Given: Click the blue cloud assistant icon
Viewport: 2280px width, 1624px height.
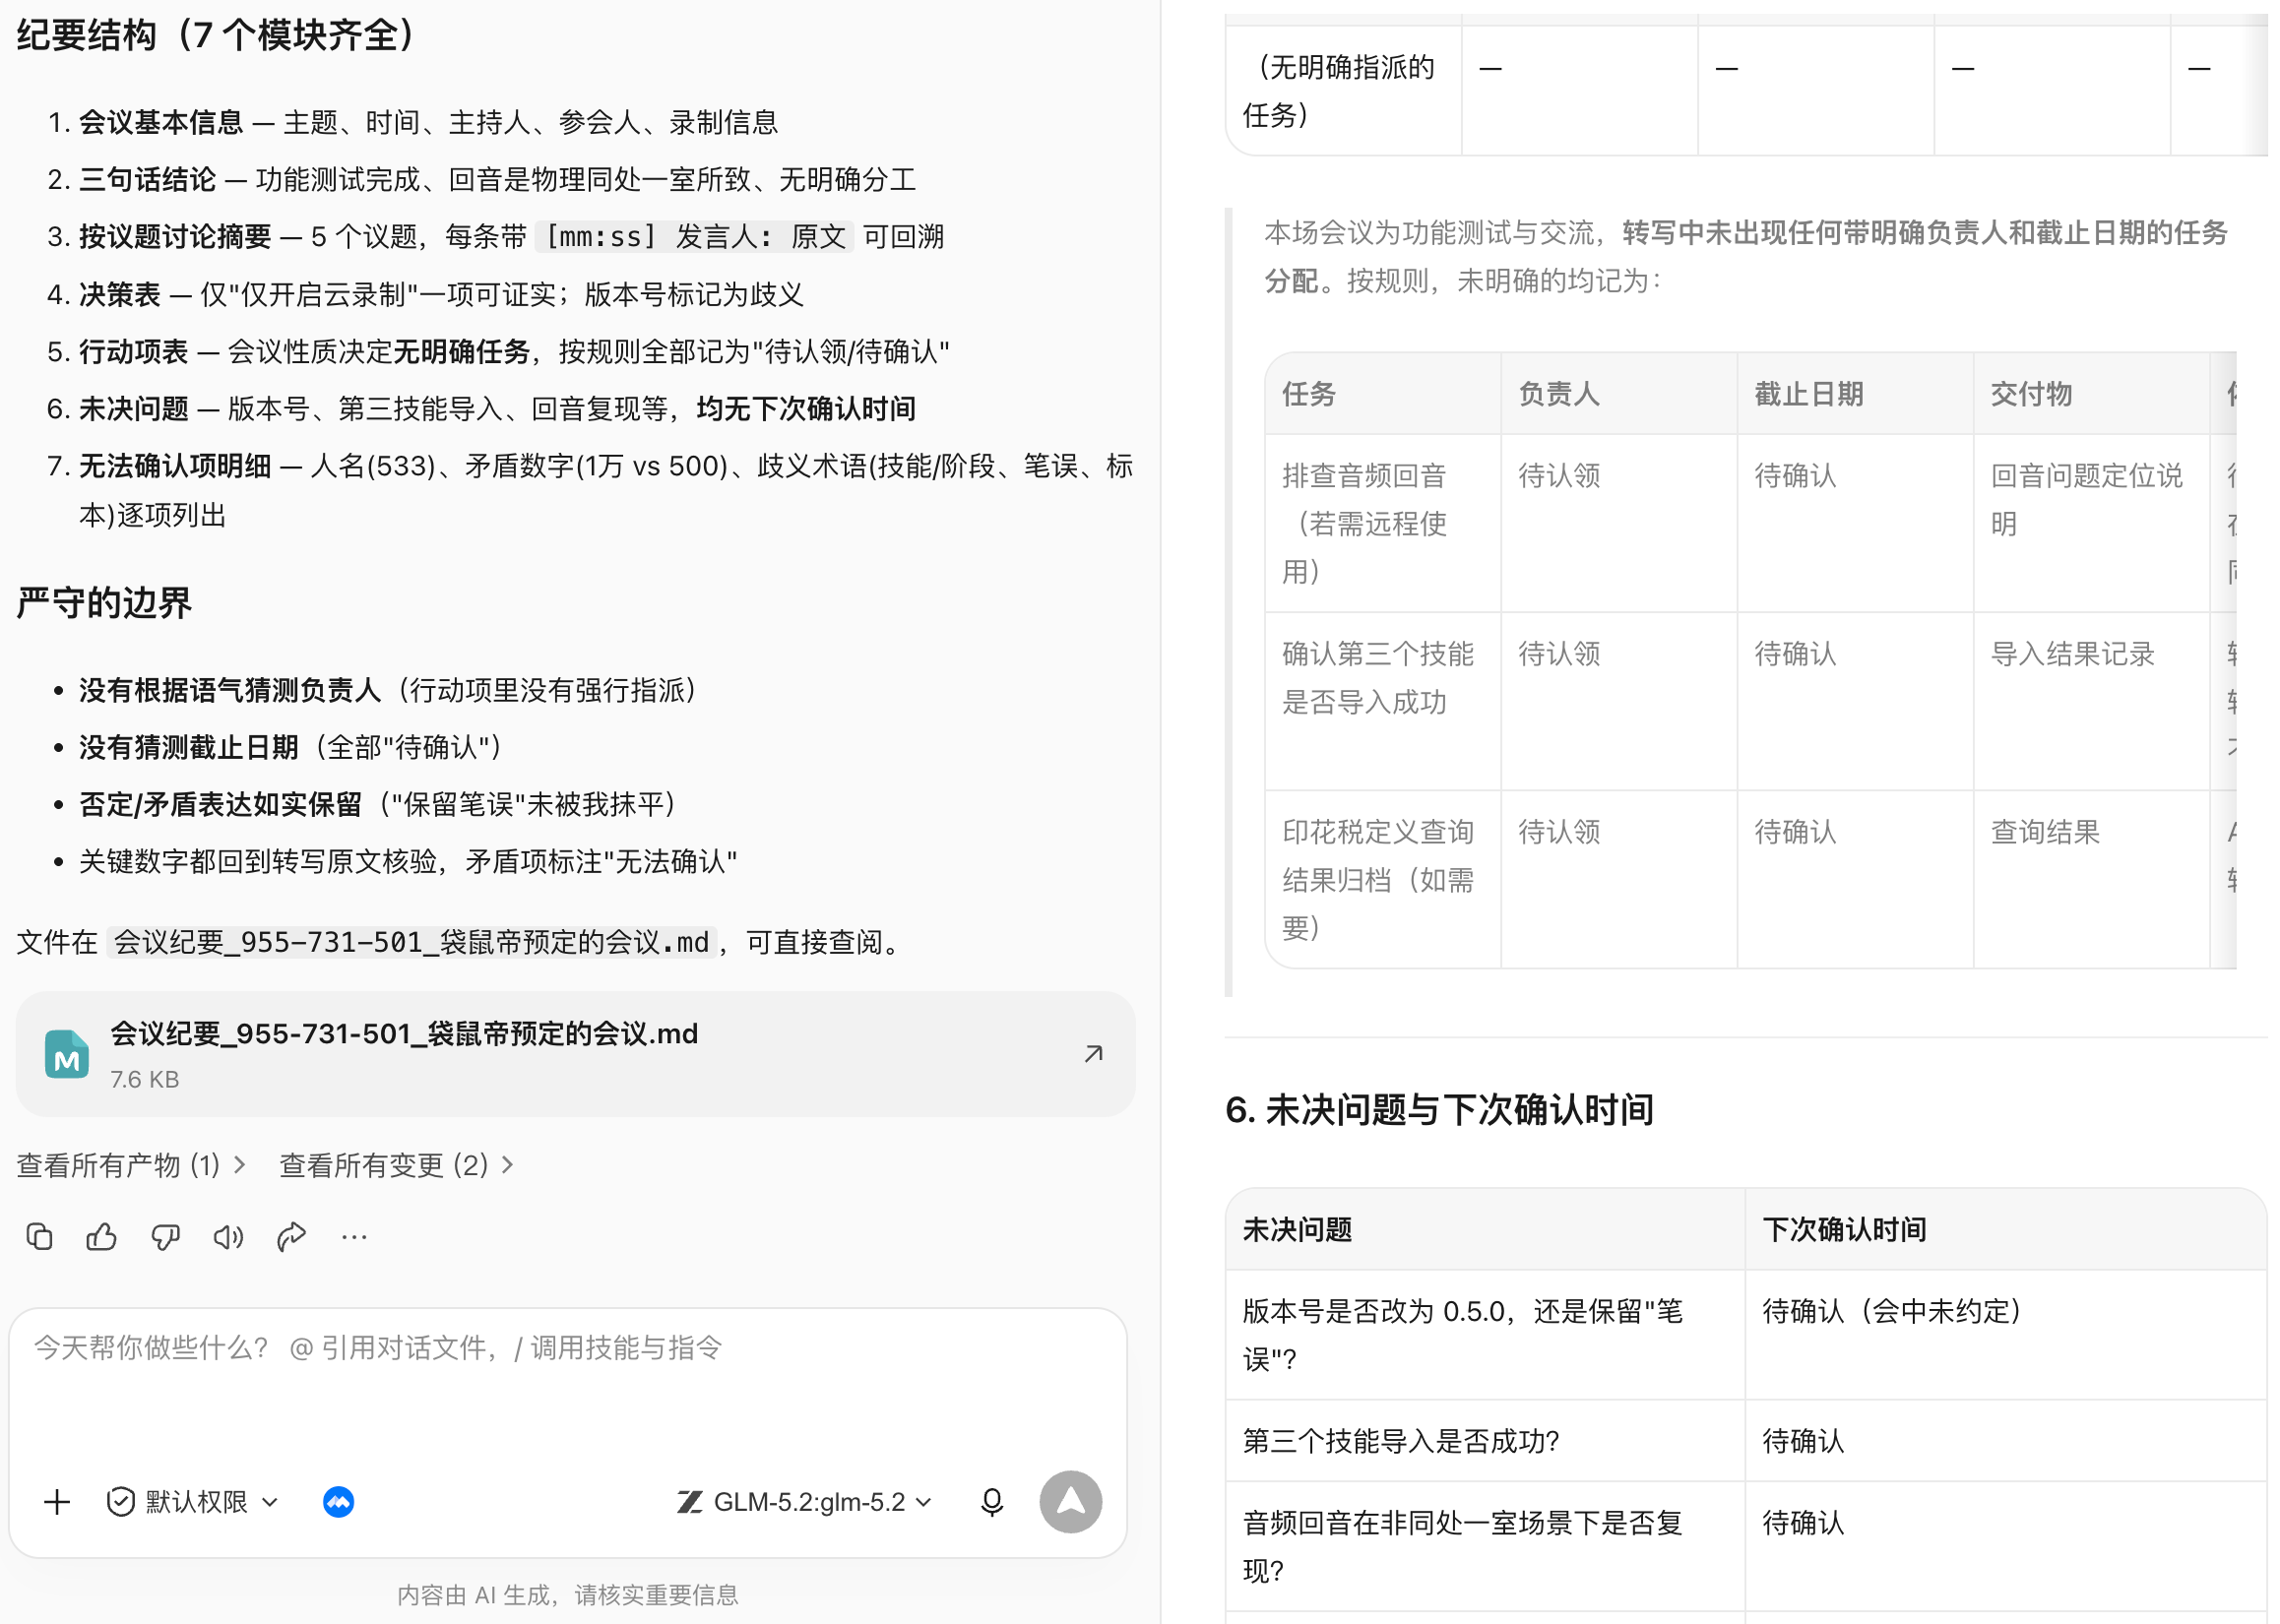Looking at the screenshot, I should (x=338, y=1501).
